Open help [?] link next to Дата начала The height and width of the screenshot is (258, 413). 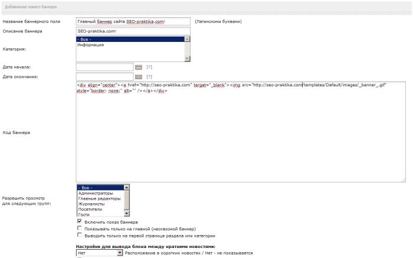(149, 67)
